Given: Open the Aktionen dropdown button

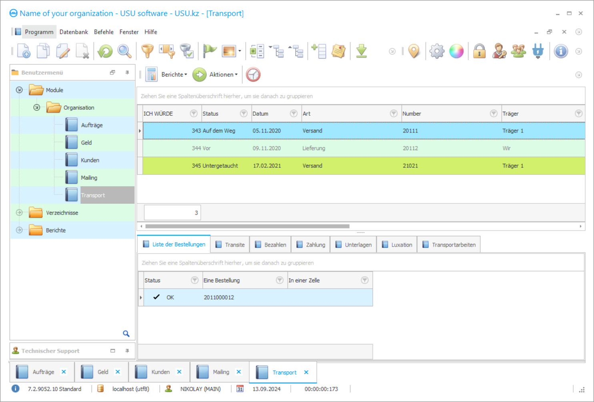Looking at the screenshot, I should tap(216, 74).
